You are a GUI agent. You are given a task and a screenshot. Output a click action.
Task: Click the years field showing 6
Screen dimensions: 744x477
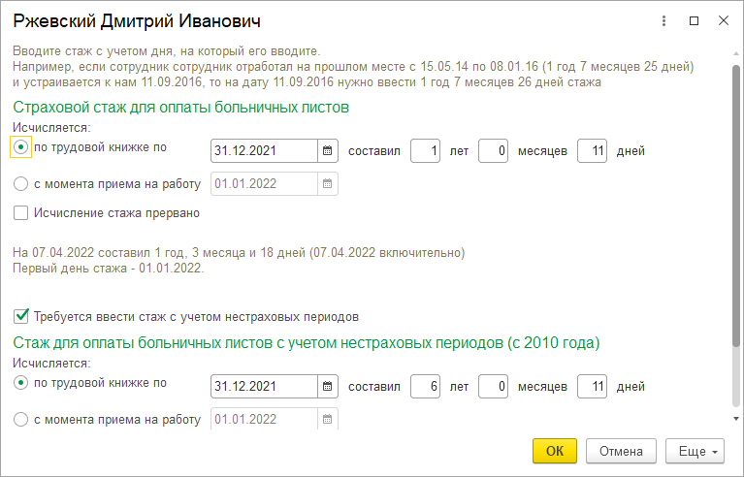(x=426, y=386)
